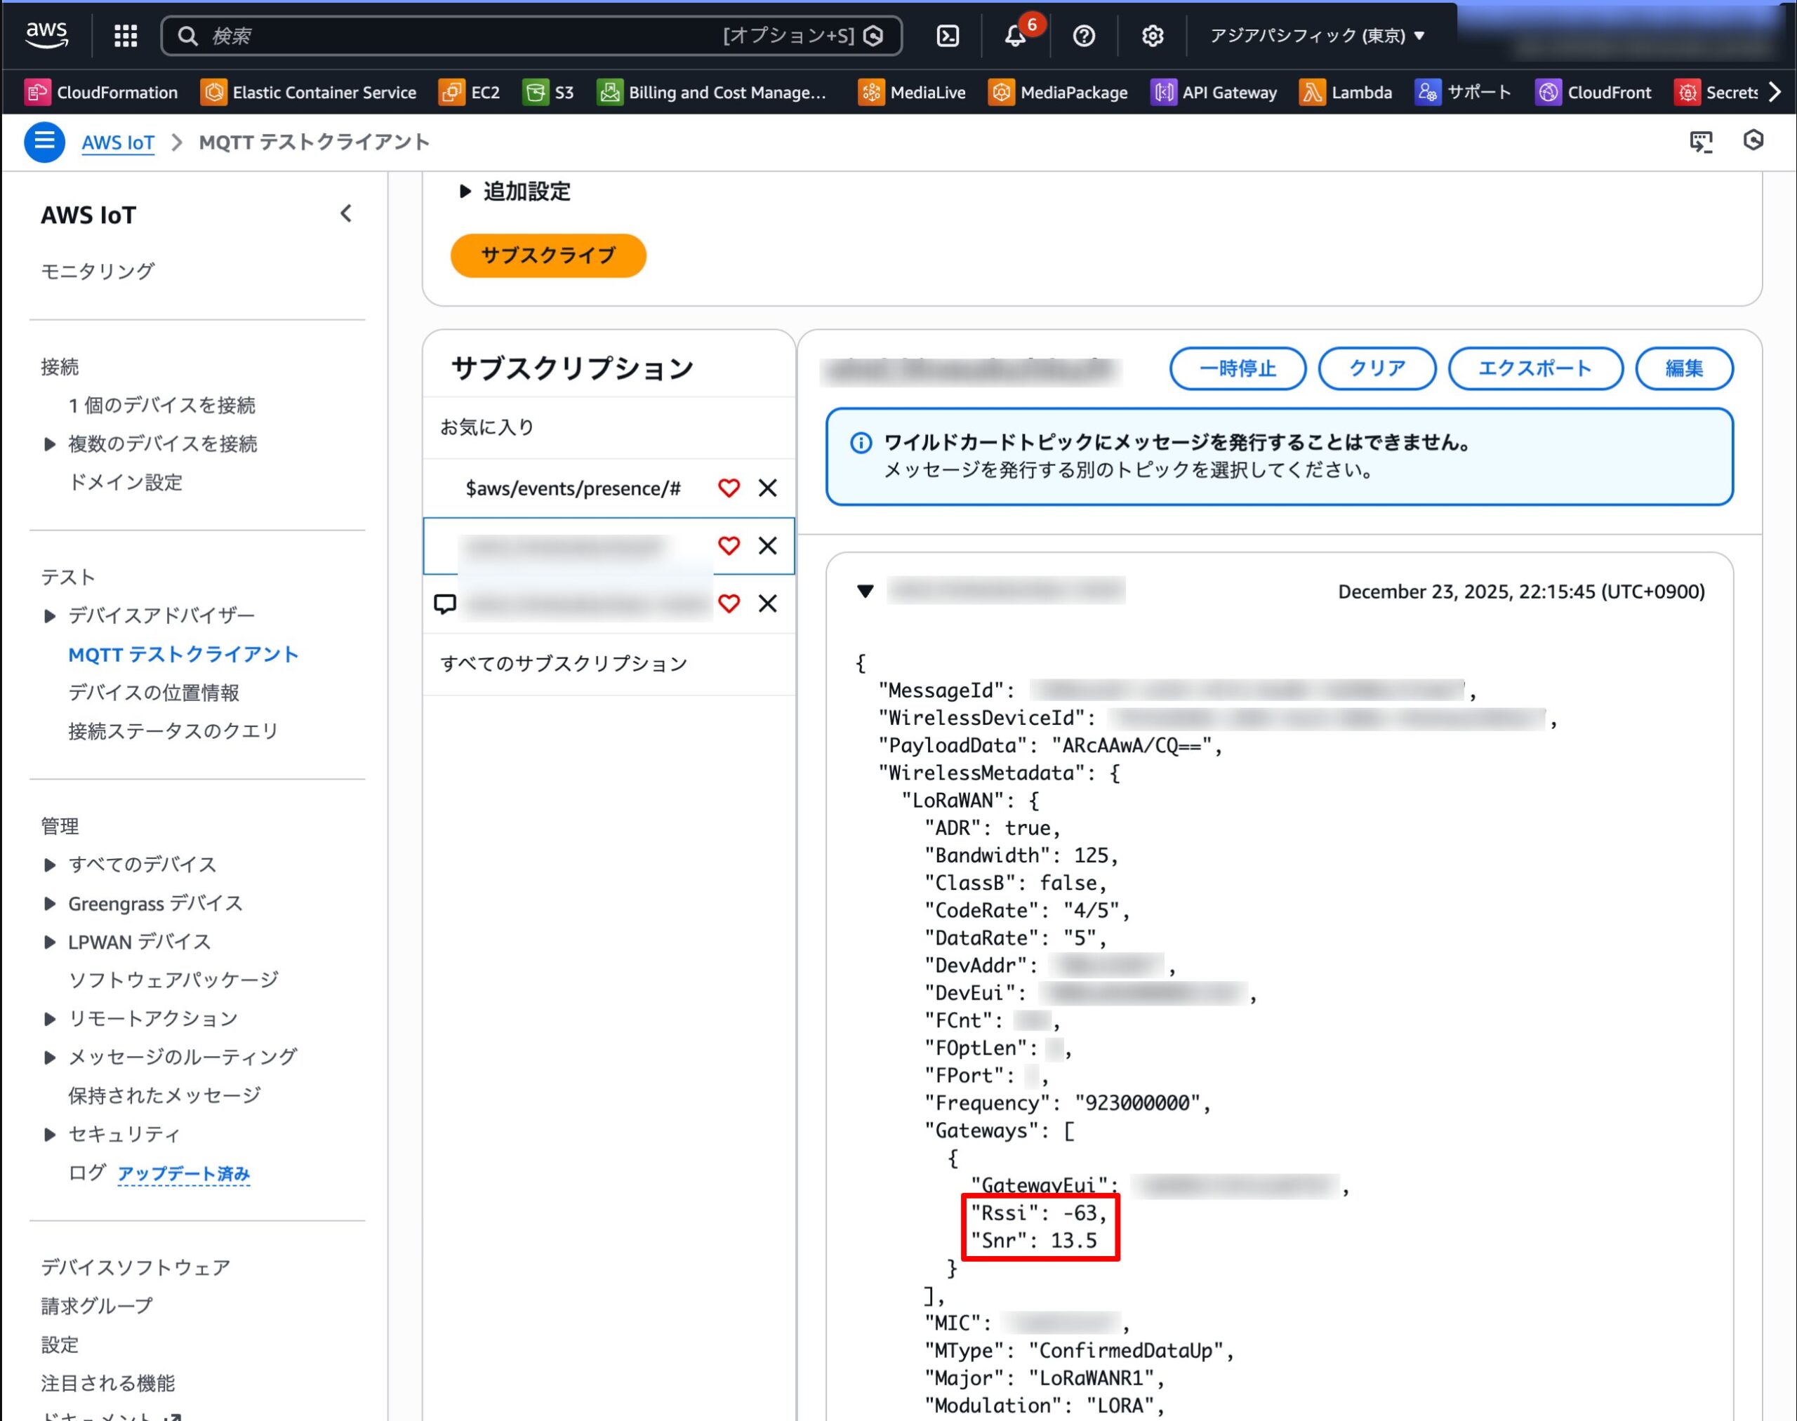
Task: Open the notifications bell with 6 alerts
Action: (x=1014, y=36)
